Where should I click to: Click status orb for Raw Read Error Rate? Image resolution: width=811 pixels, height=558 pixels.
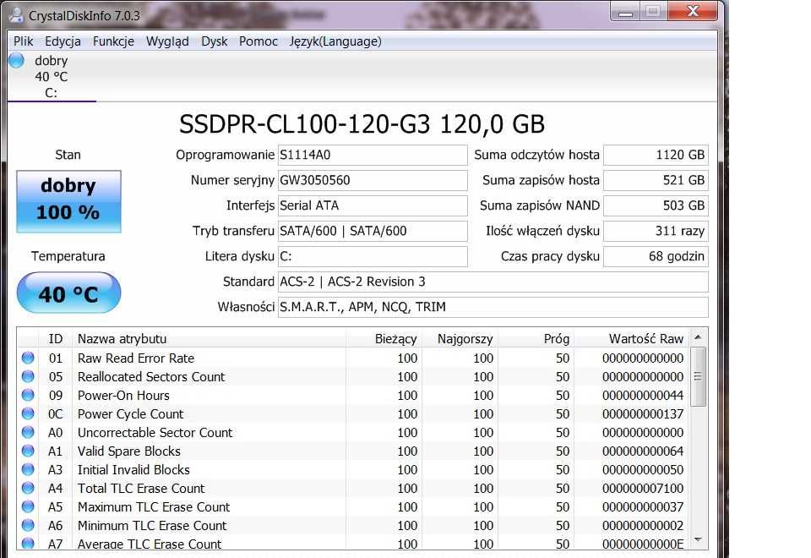point(28,358)
